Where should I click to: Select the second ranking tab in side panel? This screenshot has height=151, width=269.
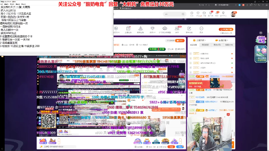205,45
